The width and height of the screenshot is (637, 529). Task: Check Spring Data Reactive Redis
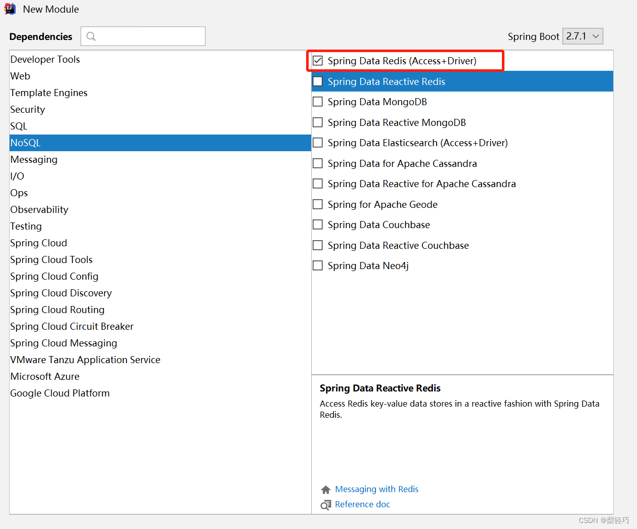318,81
